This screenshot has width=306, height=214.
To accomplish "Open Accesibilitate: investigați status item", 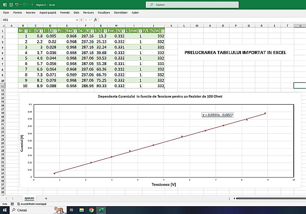I will tap(32, 204).
